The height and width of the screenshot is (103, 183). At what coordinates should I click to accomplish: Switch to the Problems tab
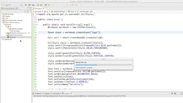point(37,94)
